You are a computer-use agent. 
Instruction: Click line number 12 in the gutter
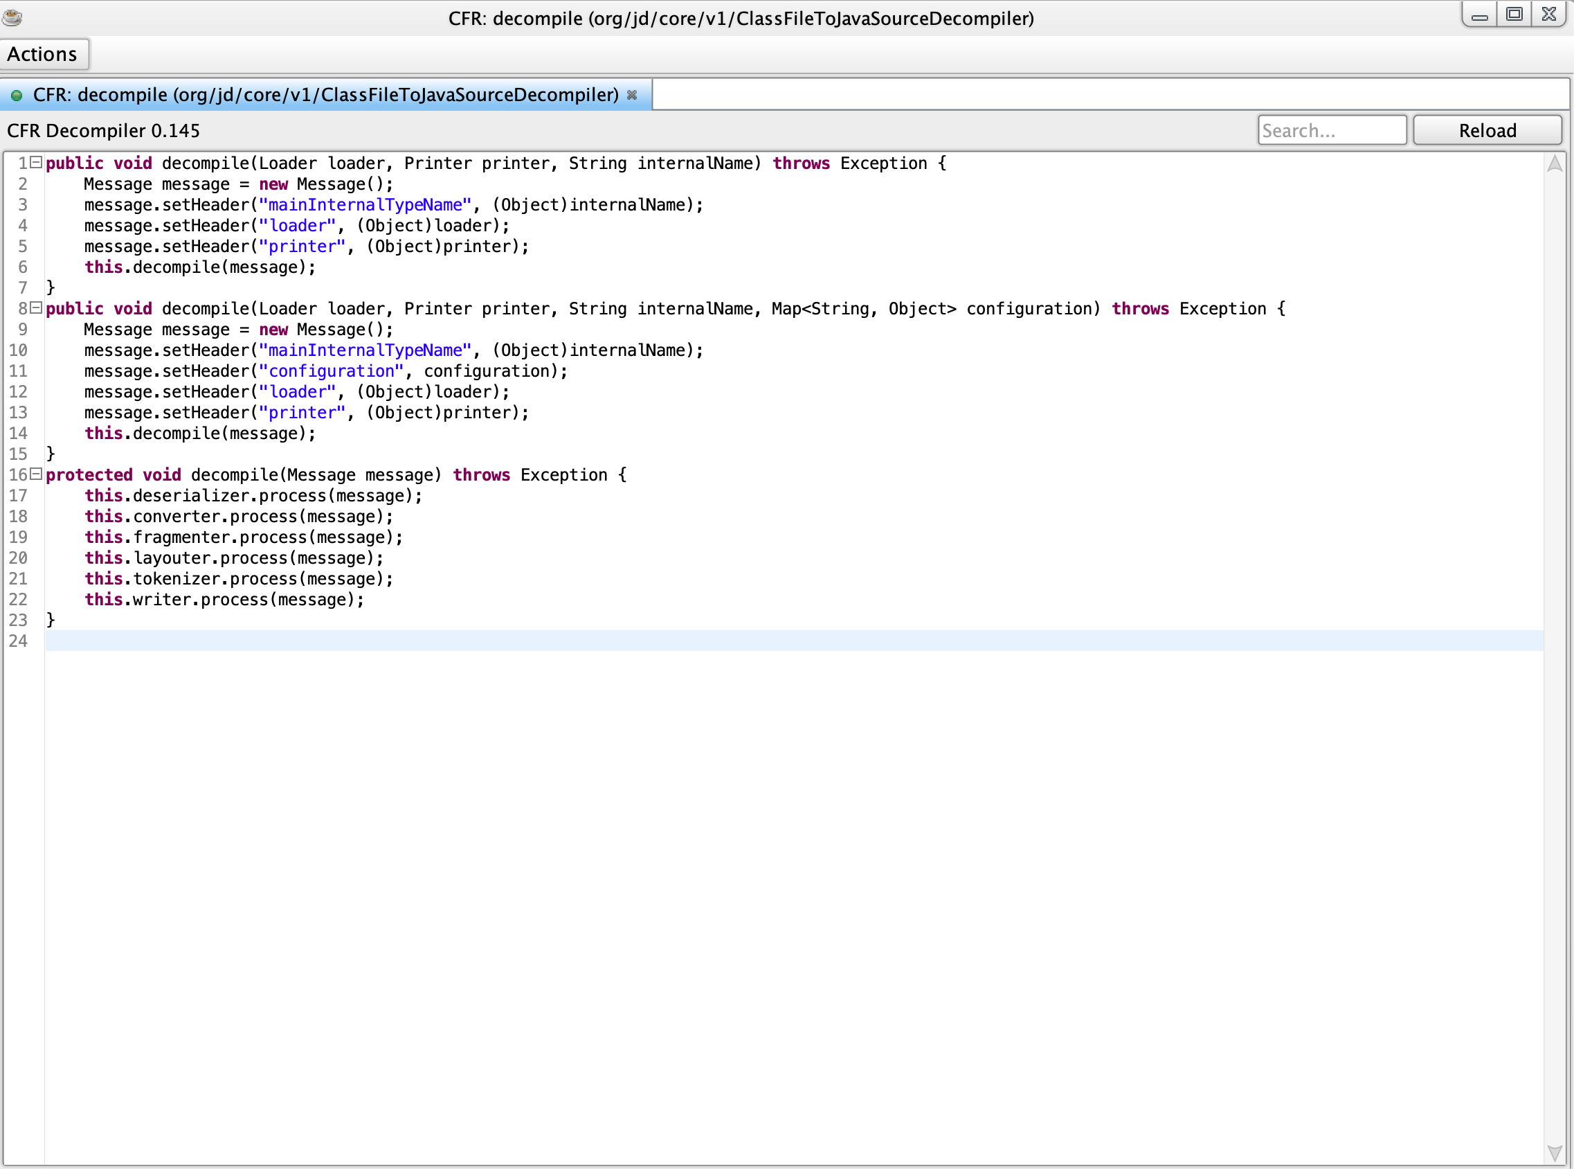(19, 392)
